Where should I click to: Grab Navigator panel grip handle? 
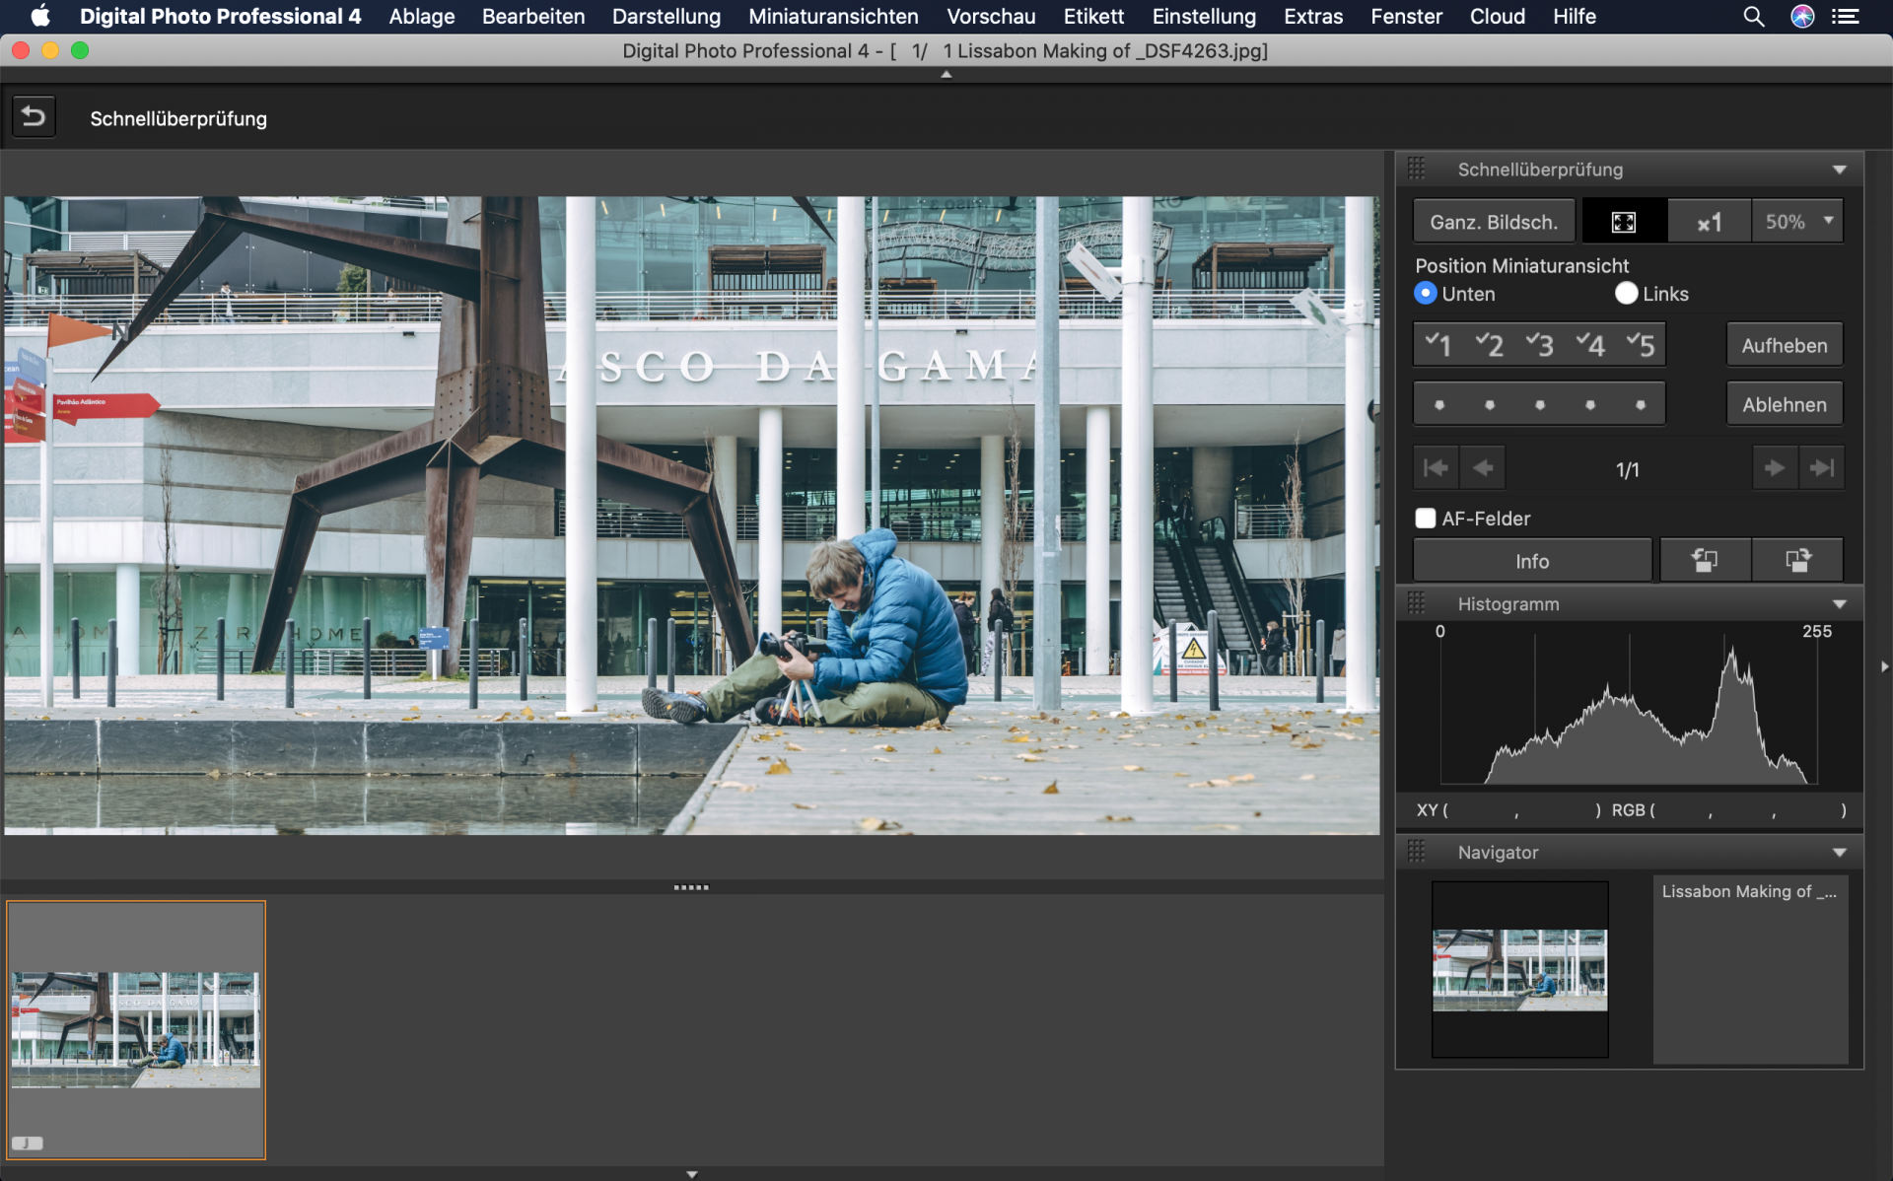tap(1417, 852)
